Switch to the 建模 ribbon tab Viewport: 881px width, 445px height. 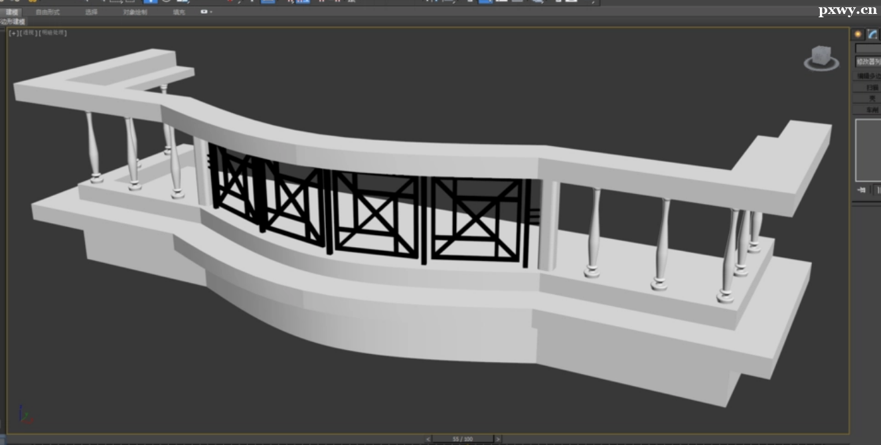pos(12,12)
